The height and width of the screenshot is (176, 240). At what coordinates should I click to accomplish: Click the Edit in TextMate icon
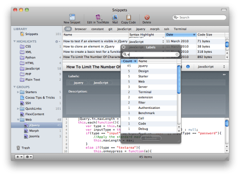coord(98,17)
